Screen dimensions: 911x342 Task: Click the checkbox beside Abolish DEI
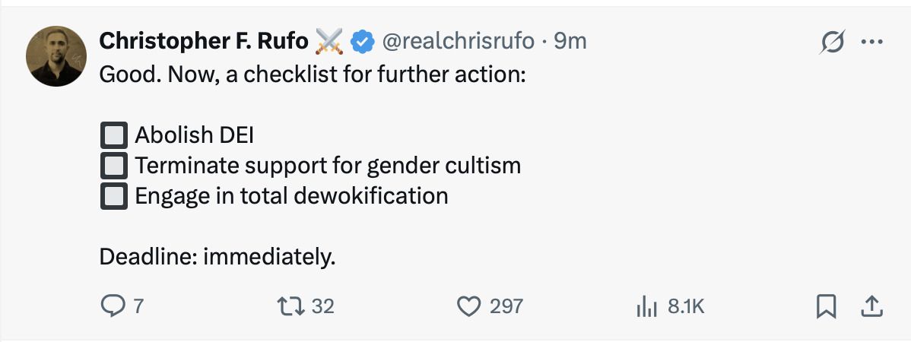(x=113, y=136)
